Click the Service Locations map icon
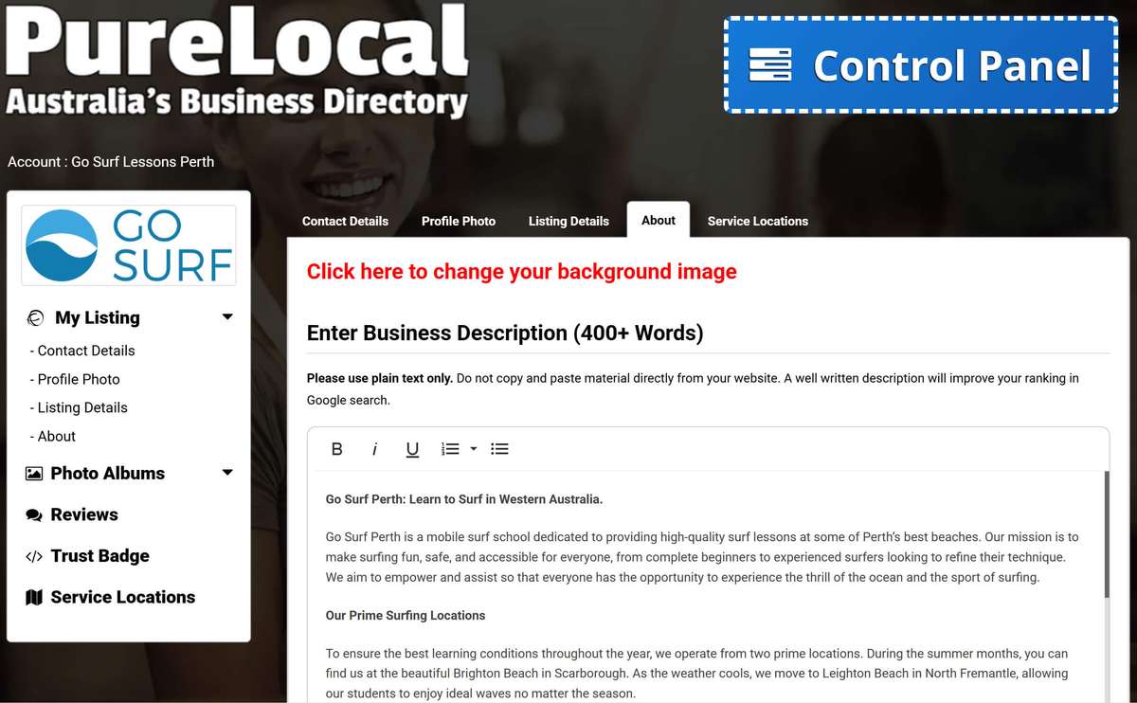The image size is (1137, 703). pos(34,598)
